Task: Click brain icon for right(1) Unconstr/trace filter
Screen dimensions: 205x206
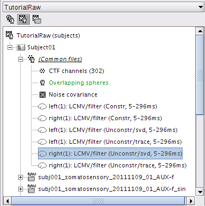Action: click(42, 165)
